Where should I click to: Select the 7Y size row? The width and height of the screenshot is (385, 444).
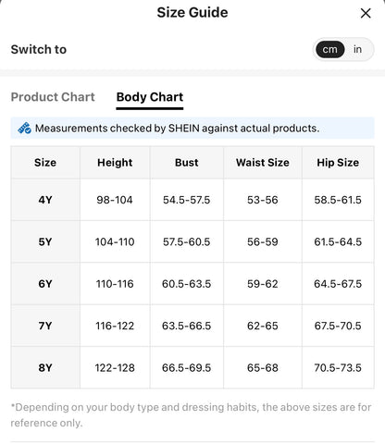coord(192,326)
